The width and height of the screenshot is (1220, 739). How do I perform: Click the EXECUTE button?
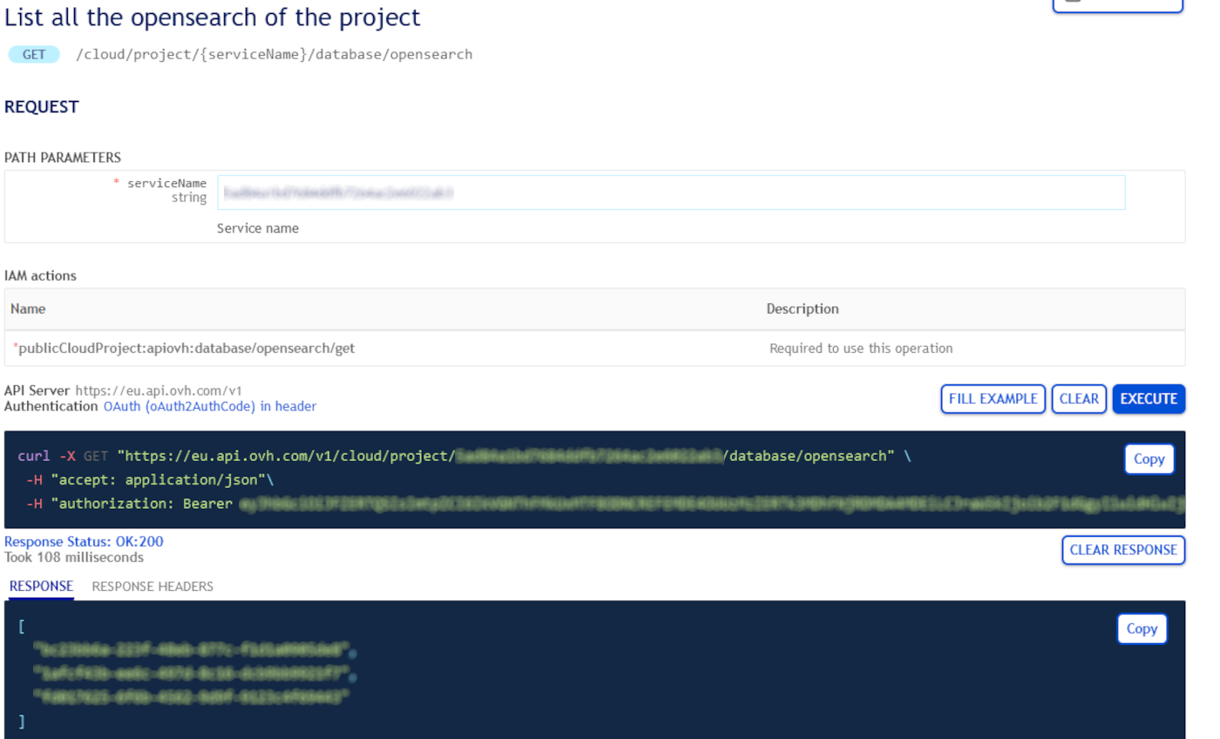[1149, 398]
